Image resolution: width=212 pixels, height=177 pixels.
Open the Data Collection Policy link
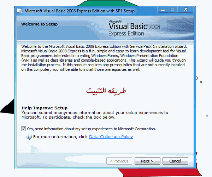tap(111, 137)
